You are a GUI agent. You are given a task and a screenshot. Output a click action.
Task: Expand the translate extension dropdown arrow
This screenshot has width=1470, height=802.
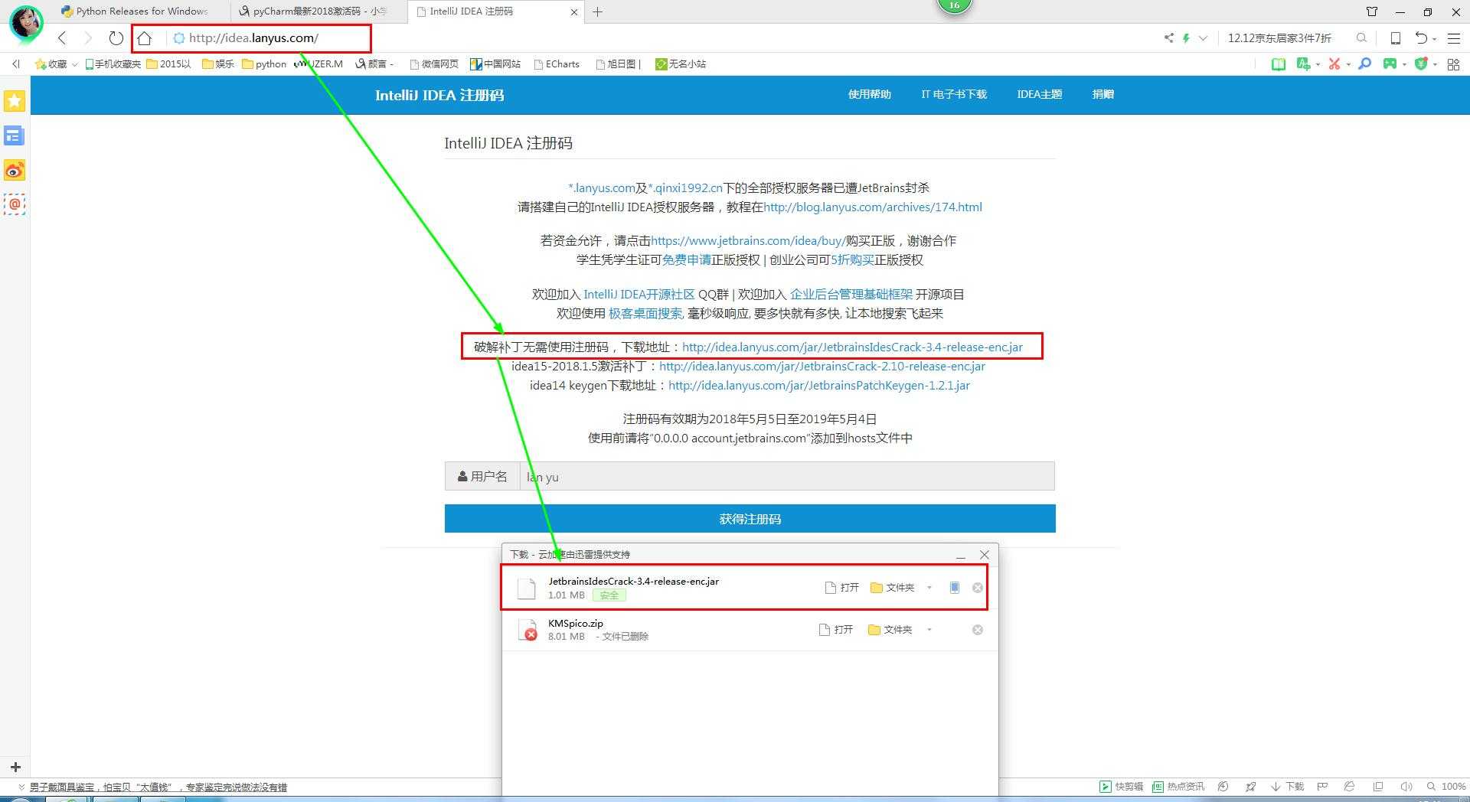[1317, 64]
